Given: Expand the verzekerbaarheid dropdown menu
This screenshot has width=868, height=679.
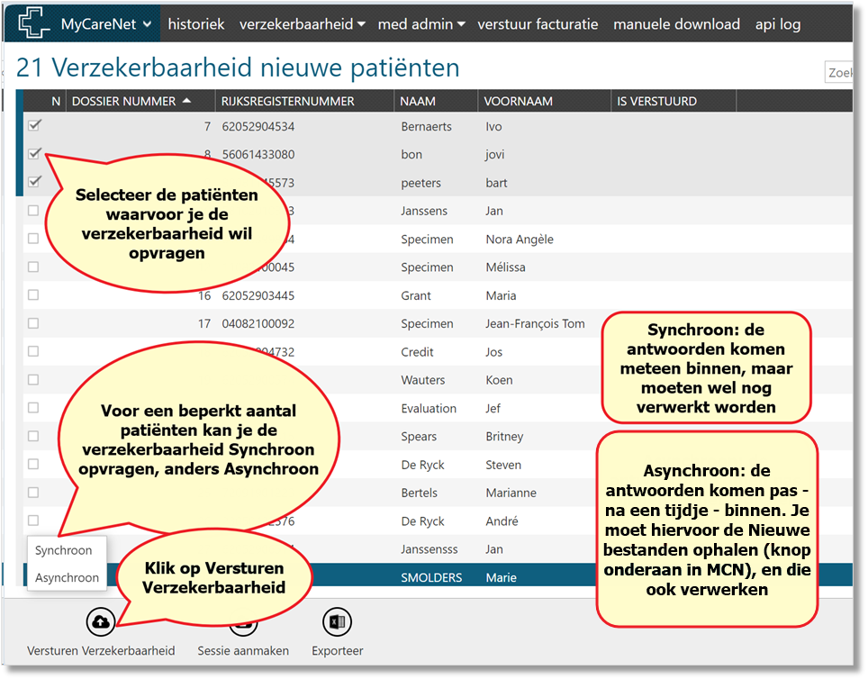Looking at the screenshot, I should (x=303, y=24).
